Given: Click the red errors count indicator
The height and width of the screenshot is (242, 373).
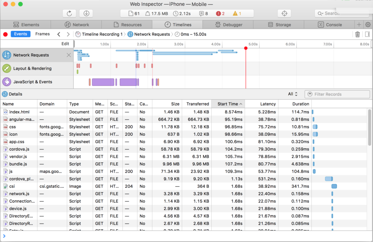Looking at the screenshot, I should [220, 13].
